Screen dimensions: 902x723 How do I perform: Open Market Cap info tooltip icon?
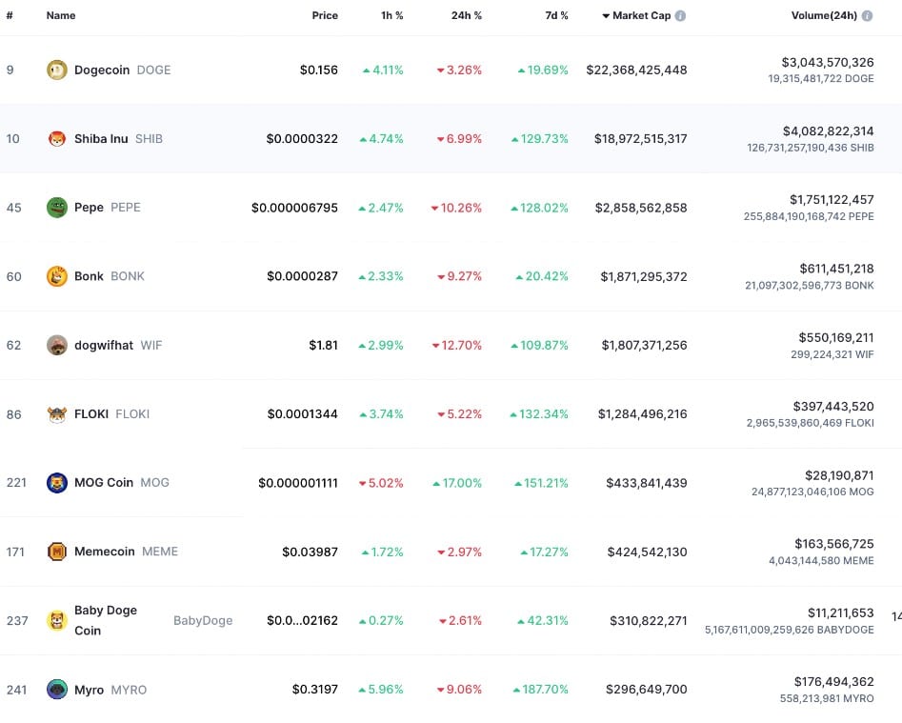[680, 16]
